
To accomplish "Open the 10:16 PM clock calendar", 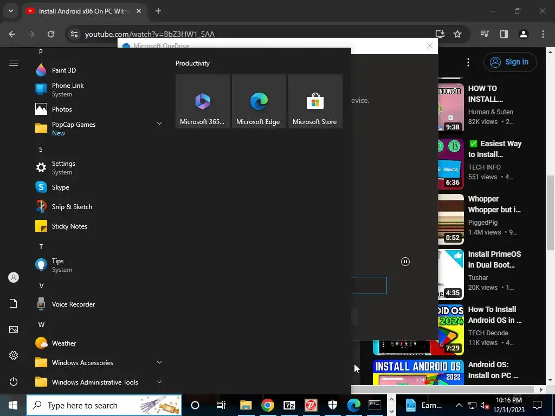I will 508,405.
